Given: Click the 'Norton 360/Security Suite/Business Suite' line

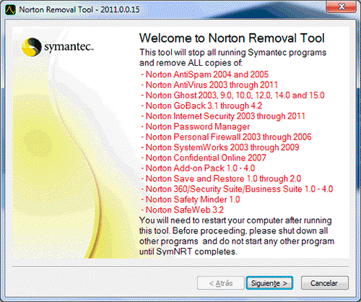Looking at the screenshot, I should pyautogui.click(x=237, y=189).
